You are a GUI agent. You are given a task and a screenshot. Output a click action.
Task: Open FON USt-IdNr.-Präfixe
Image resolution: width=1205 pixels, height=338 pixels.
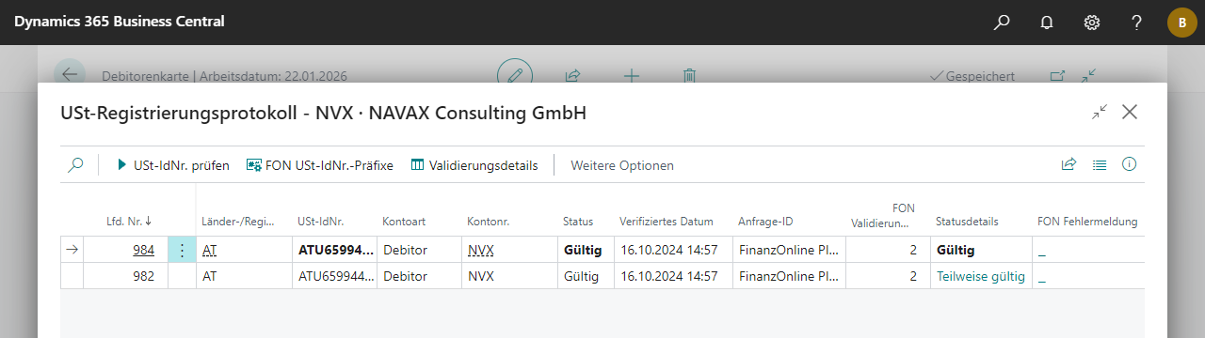click(x=320, y=164)
